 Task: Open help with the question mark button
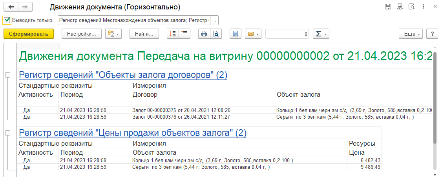coord(432,34)
